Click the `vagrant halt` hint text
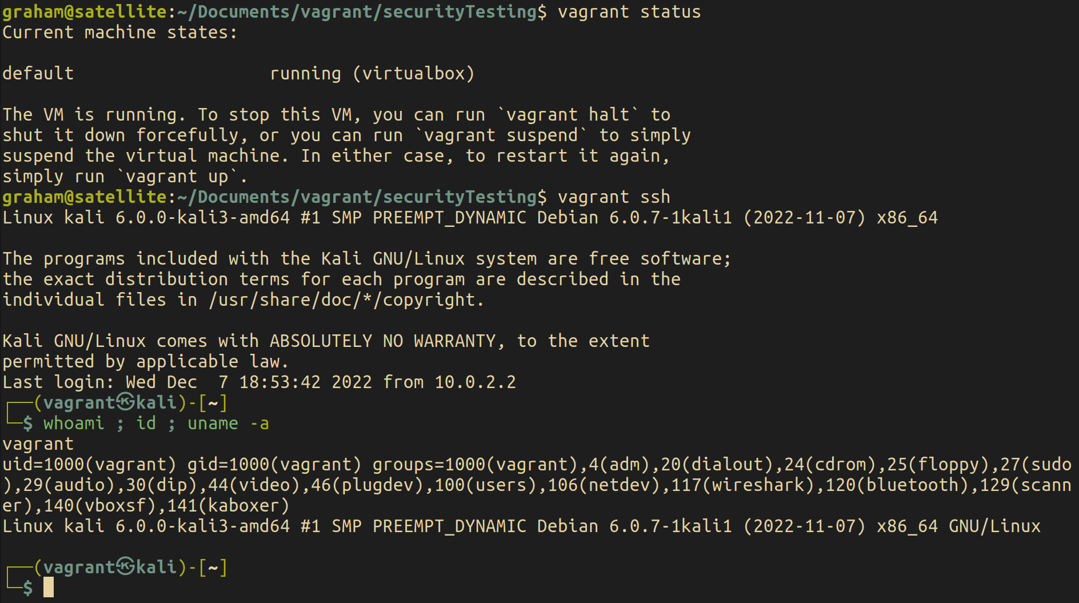 tap(568, 115)
